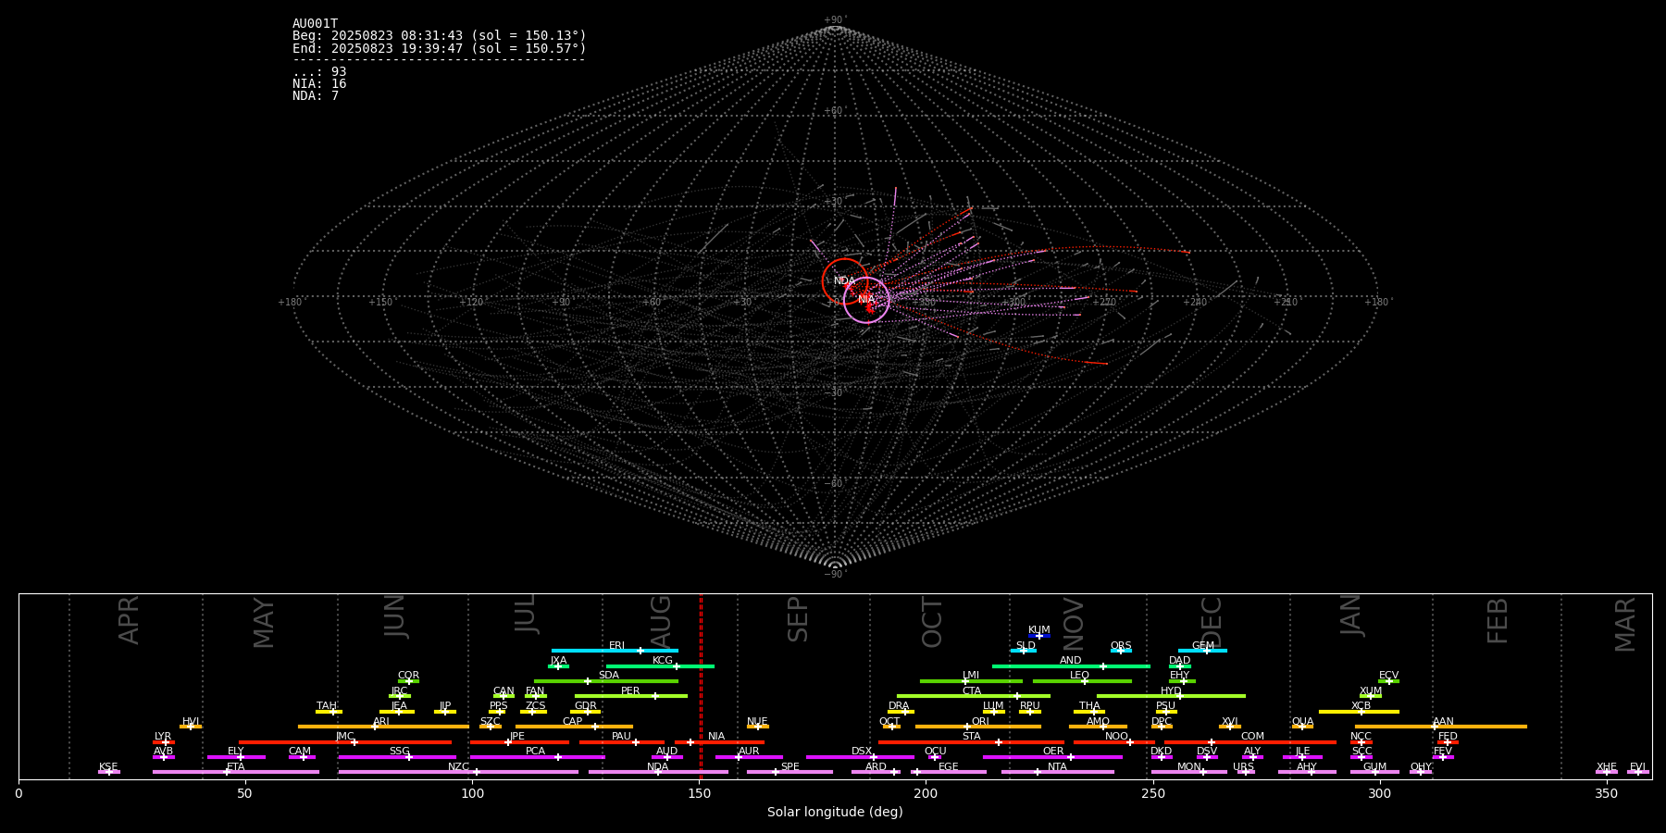Screen dimensions: 1666x833
Task: Click the pink NIA radiant circle
Action: click(866, 300)
